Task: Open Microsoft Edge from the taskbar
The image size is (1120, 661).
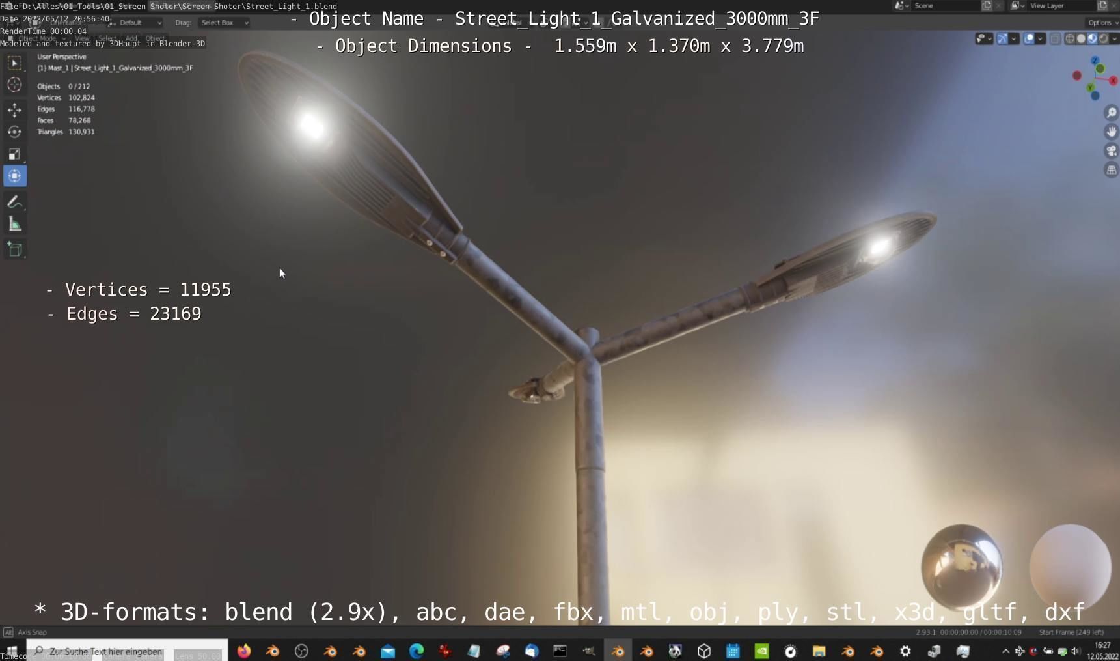Action: [x=417, y=651]
